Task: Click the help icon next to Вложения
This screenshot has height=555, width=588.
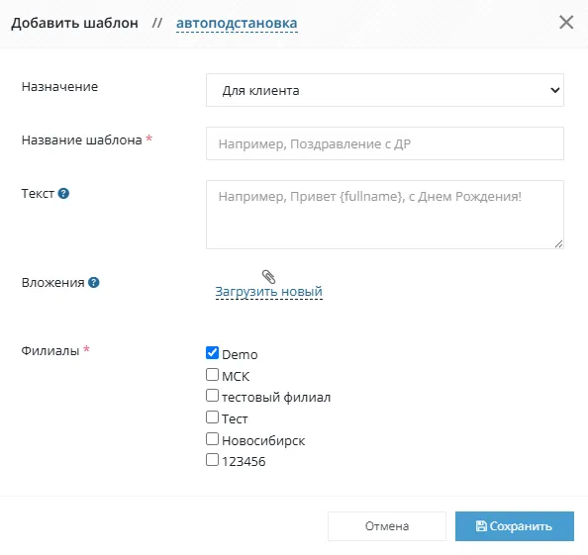Action: (x=94, y=282)
